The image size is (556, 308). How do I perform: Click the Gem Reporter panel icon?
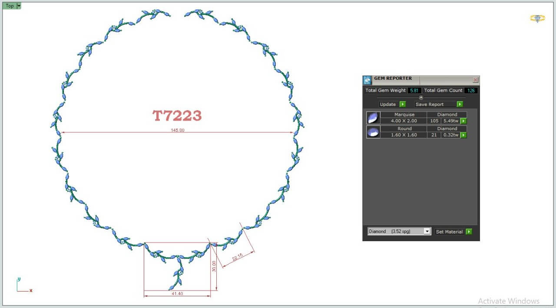click(367, 80)
